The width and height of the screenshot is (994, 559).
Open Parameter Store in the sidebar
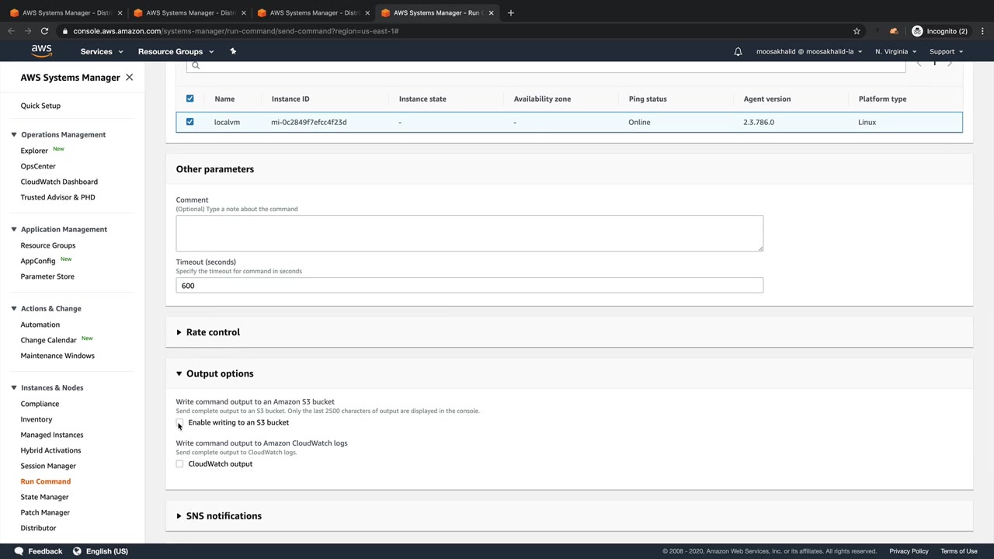click(x=47, y=276)
